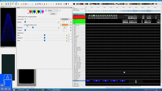Close the Color panel
Screen dimensions: 162x91
pyautogui.click(x=71, y=8)
